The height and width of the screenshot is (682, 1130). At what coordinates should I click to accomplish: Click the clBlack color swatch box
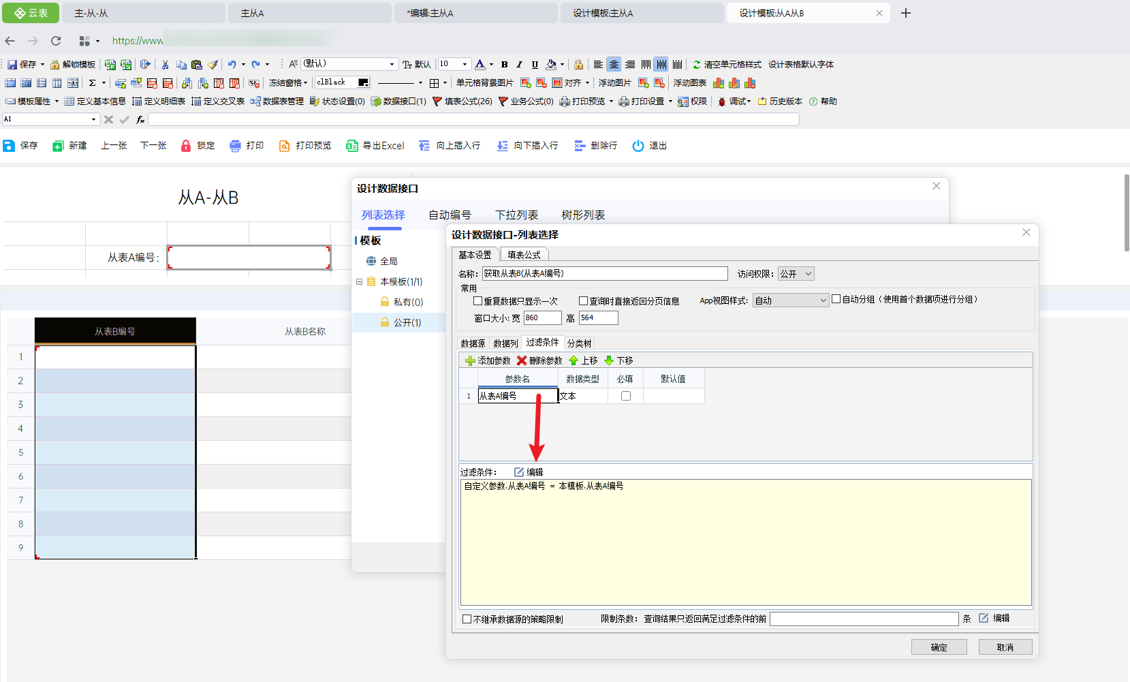[363, 82]
